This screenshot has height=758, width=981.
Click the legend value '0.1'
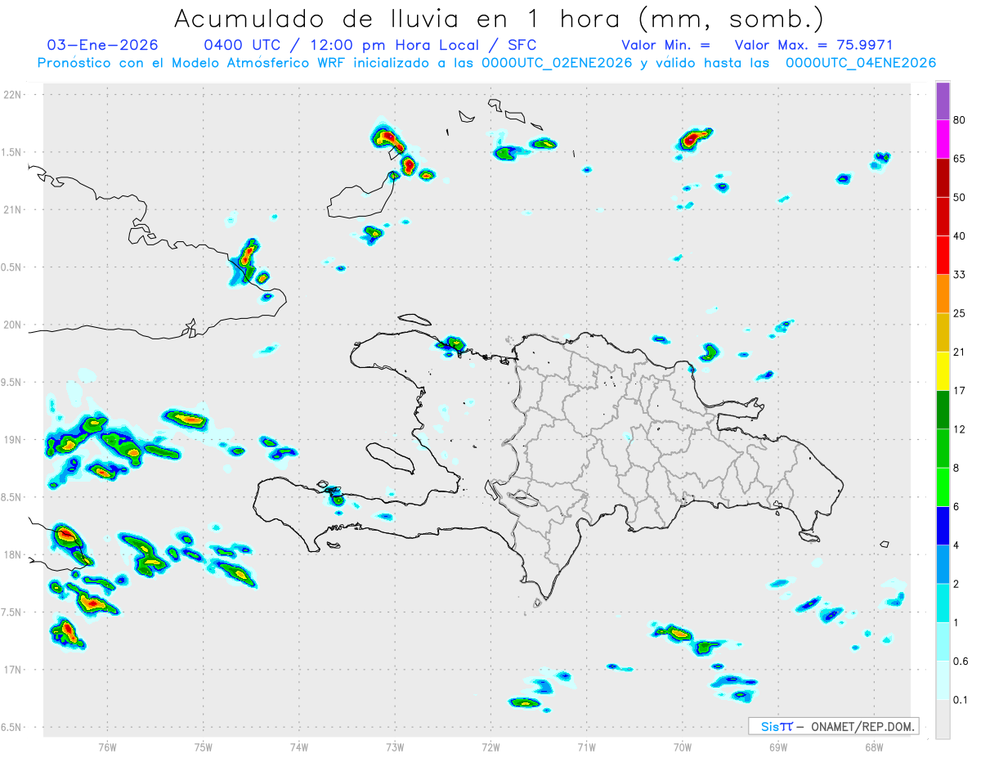coord(961,699)
